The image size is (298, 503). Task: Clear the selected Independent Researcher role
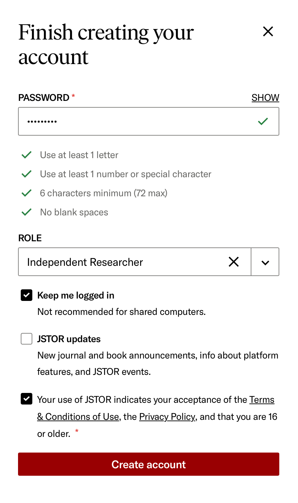pos(234,262)
